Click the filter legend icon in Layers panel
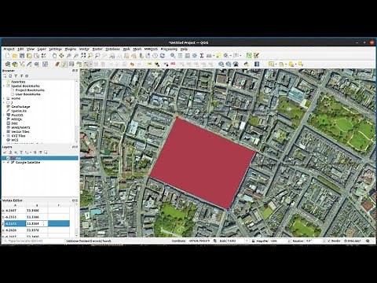Screen dimensions: 377x283 click(x=21, y=153)
